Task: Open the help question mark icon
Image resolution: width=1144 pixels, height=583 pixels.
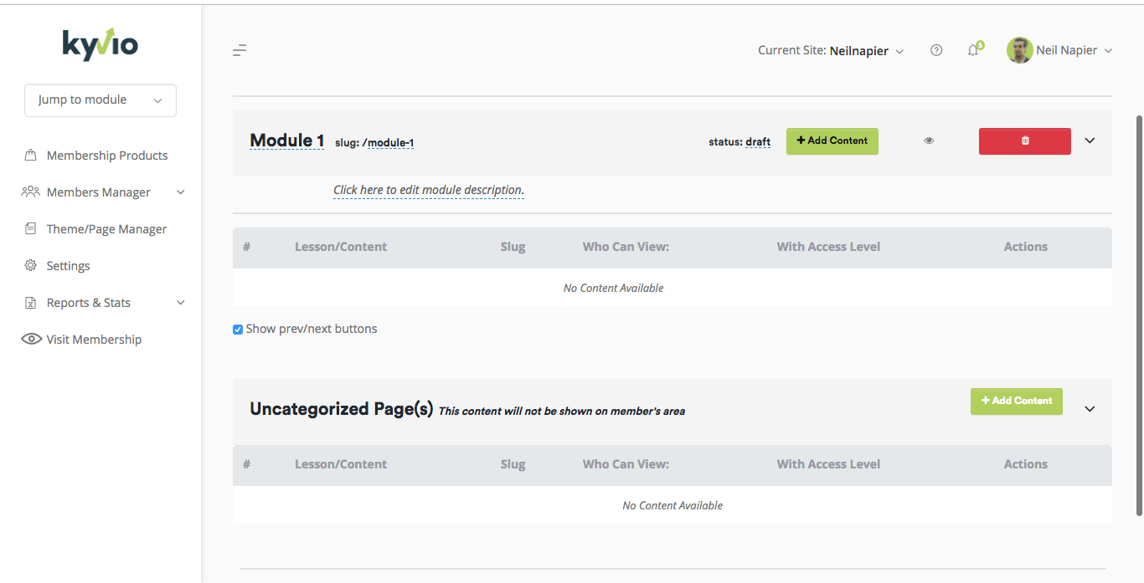Action: click(x=936, y=50)
